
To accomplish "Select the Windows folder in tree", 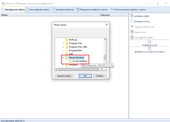I will pos(73,65).
